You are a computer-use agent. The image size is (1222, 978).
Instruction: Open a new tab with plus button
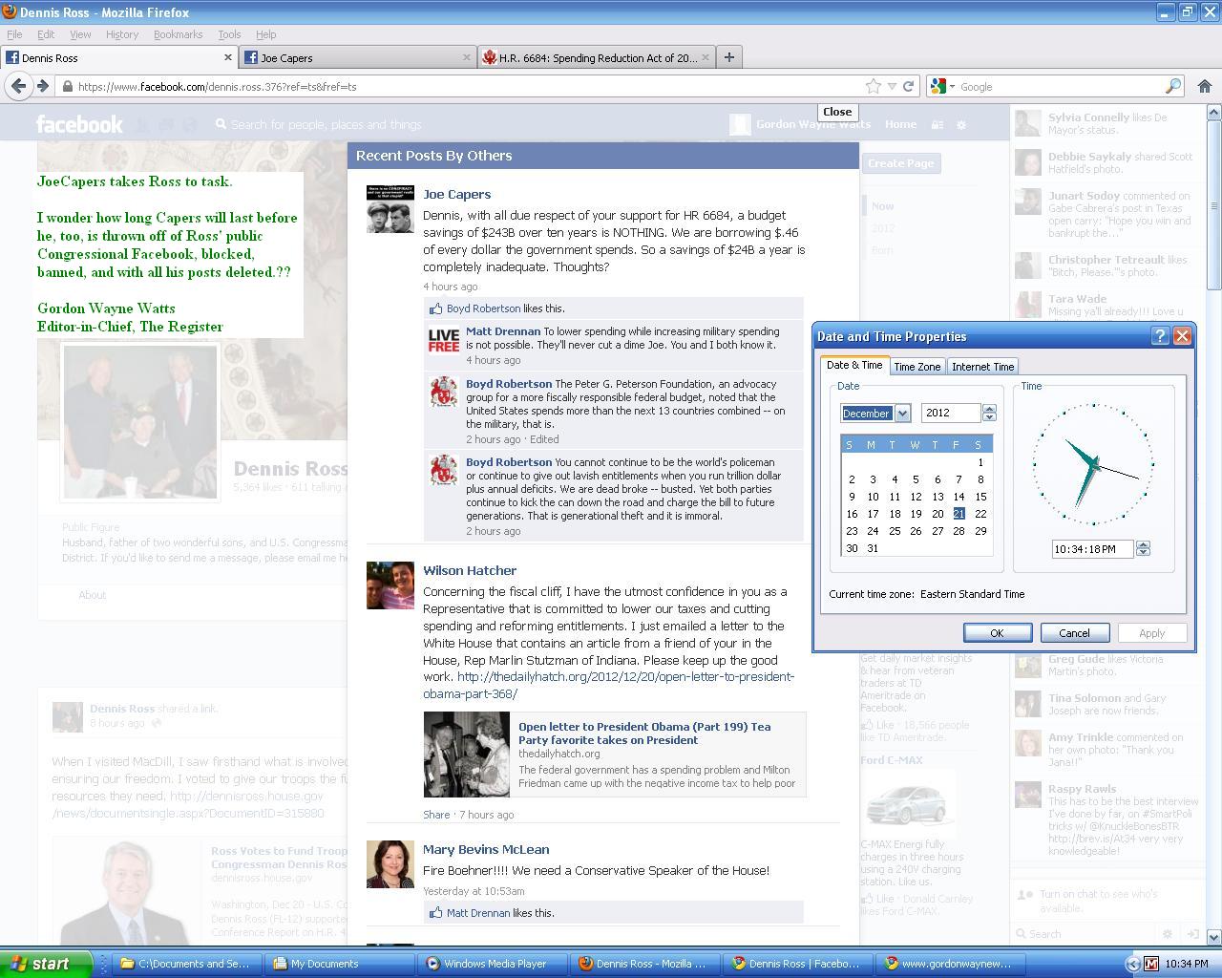728,57
